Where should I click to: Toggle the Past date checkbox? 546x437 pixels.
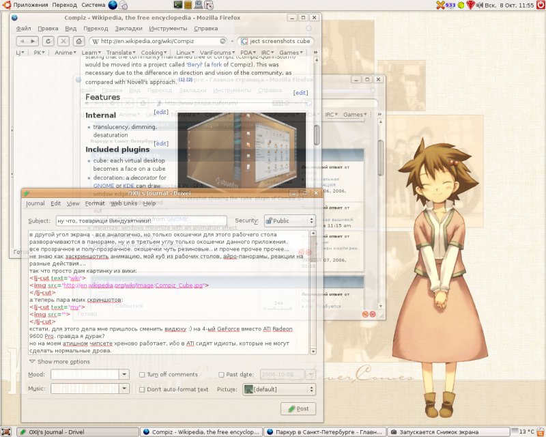222,374
